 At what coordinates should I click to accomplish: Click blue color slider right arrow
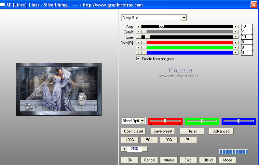[x=236, y=53]
